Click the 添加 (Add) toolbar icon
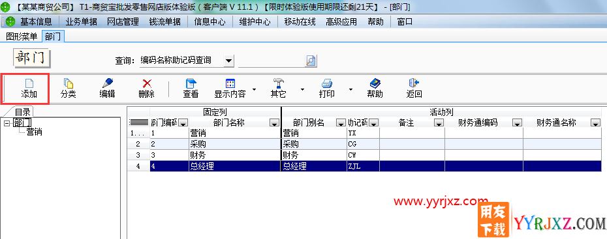Viewport: 607px width, 239px height. 29,83
